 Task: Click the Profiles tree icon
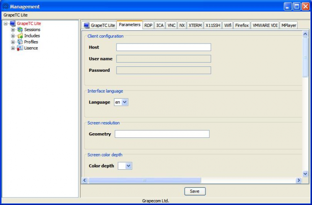click(x=20, y=42)
